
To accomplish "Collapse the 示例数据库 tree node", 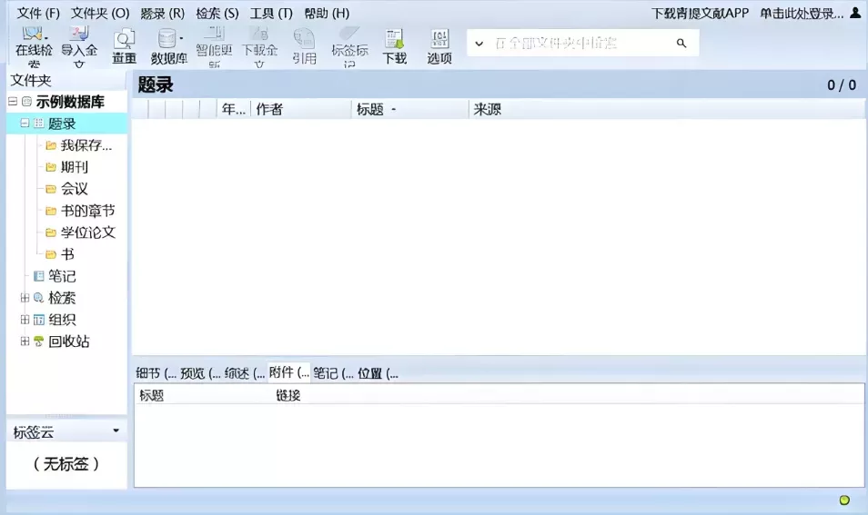I will [13, 102].
